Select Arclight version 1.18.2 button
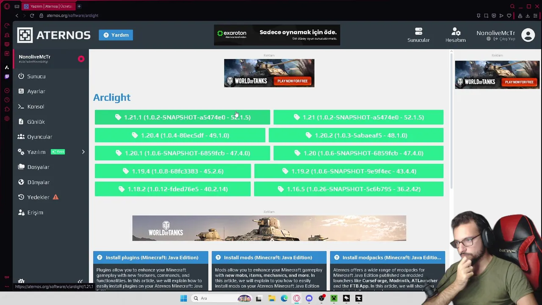Image resolution: width=542 pixels, height=305 pixels. pos(173,189)
